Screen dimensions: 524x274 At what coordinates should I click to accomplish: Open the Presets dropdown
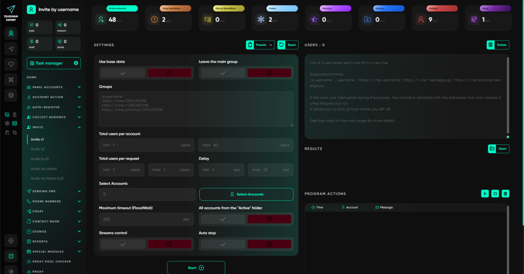[260, 45]
